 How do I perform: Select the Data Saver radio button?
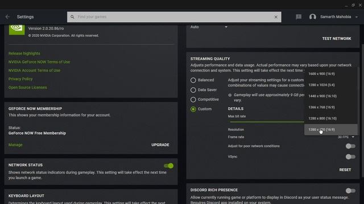point(193,90)
